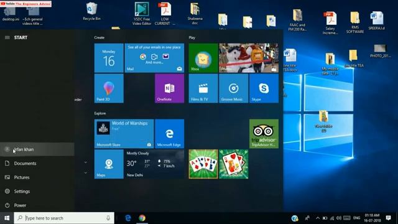398x224 pixels.
Task: Show hidden system tray icons chevron
Action: click(318, 218)
